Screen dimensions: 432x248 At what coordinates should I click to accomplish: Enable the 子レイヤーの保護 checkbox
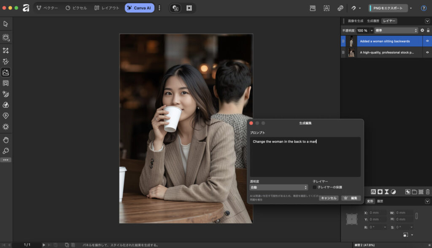[315, 187]
